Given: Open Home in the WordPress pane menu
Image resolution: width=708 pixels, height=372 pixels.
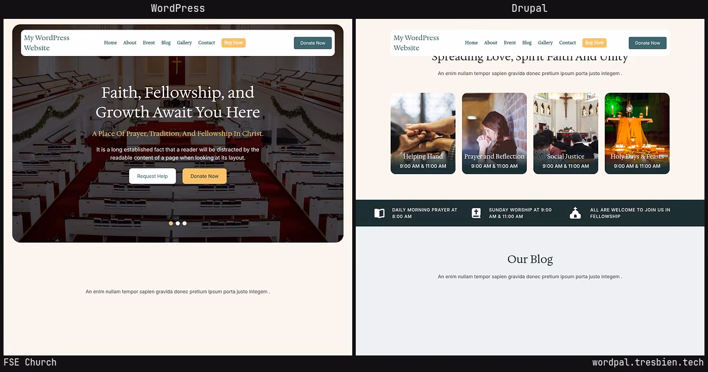Looking at the screenshot, I should pos(110,43).
